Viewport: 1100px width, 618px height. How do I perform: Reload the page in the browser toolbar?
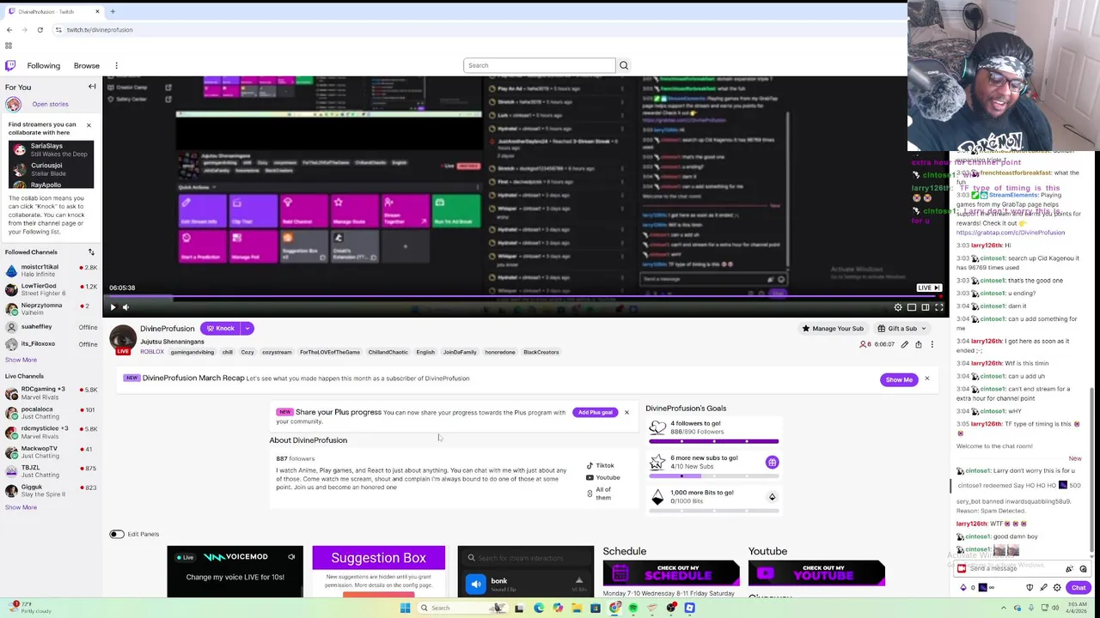pyautogui.click(x=40, y=29)
